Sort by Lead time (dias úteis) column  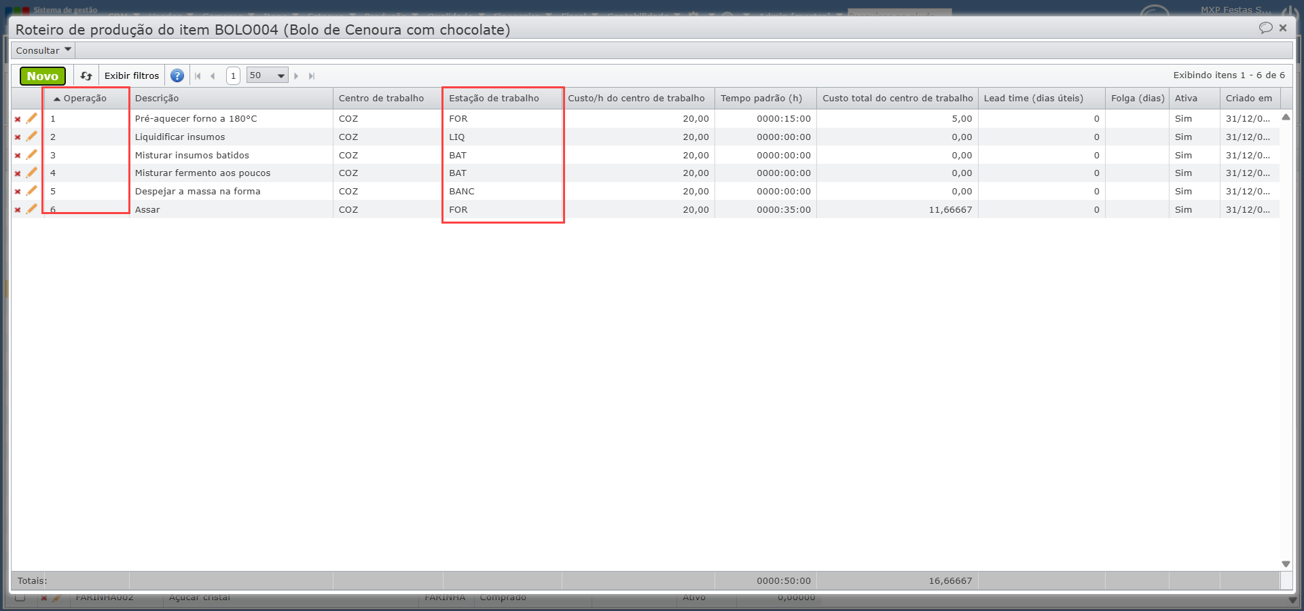pyautogui.click(x=1042, y=99)
